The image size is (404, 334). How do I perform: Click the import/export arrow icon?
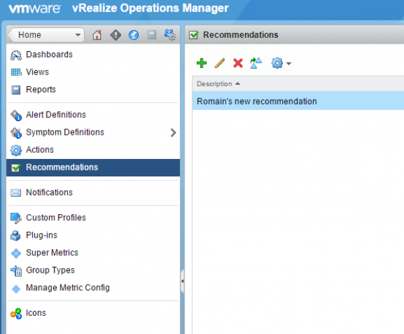click(256, 63)
